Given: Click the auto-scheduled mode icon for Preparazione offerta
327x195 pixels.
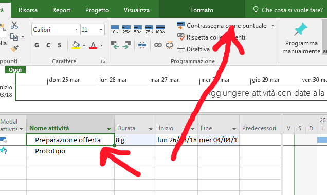Looking at the screenshot, I should coord(4,140).
